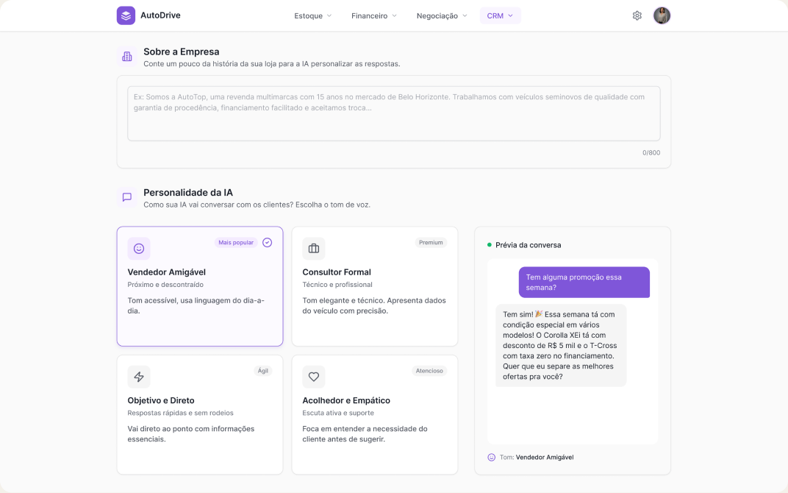Select the Vendedor Amigável personality card

coord(200,286)
